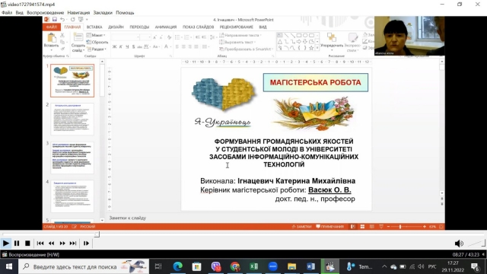Skip to the next file
The image size is (487, 274).
tap(73, 244)
